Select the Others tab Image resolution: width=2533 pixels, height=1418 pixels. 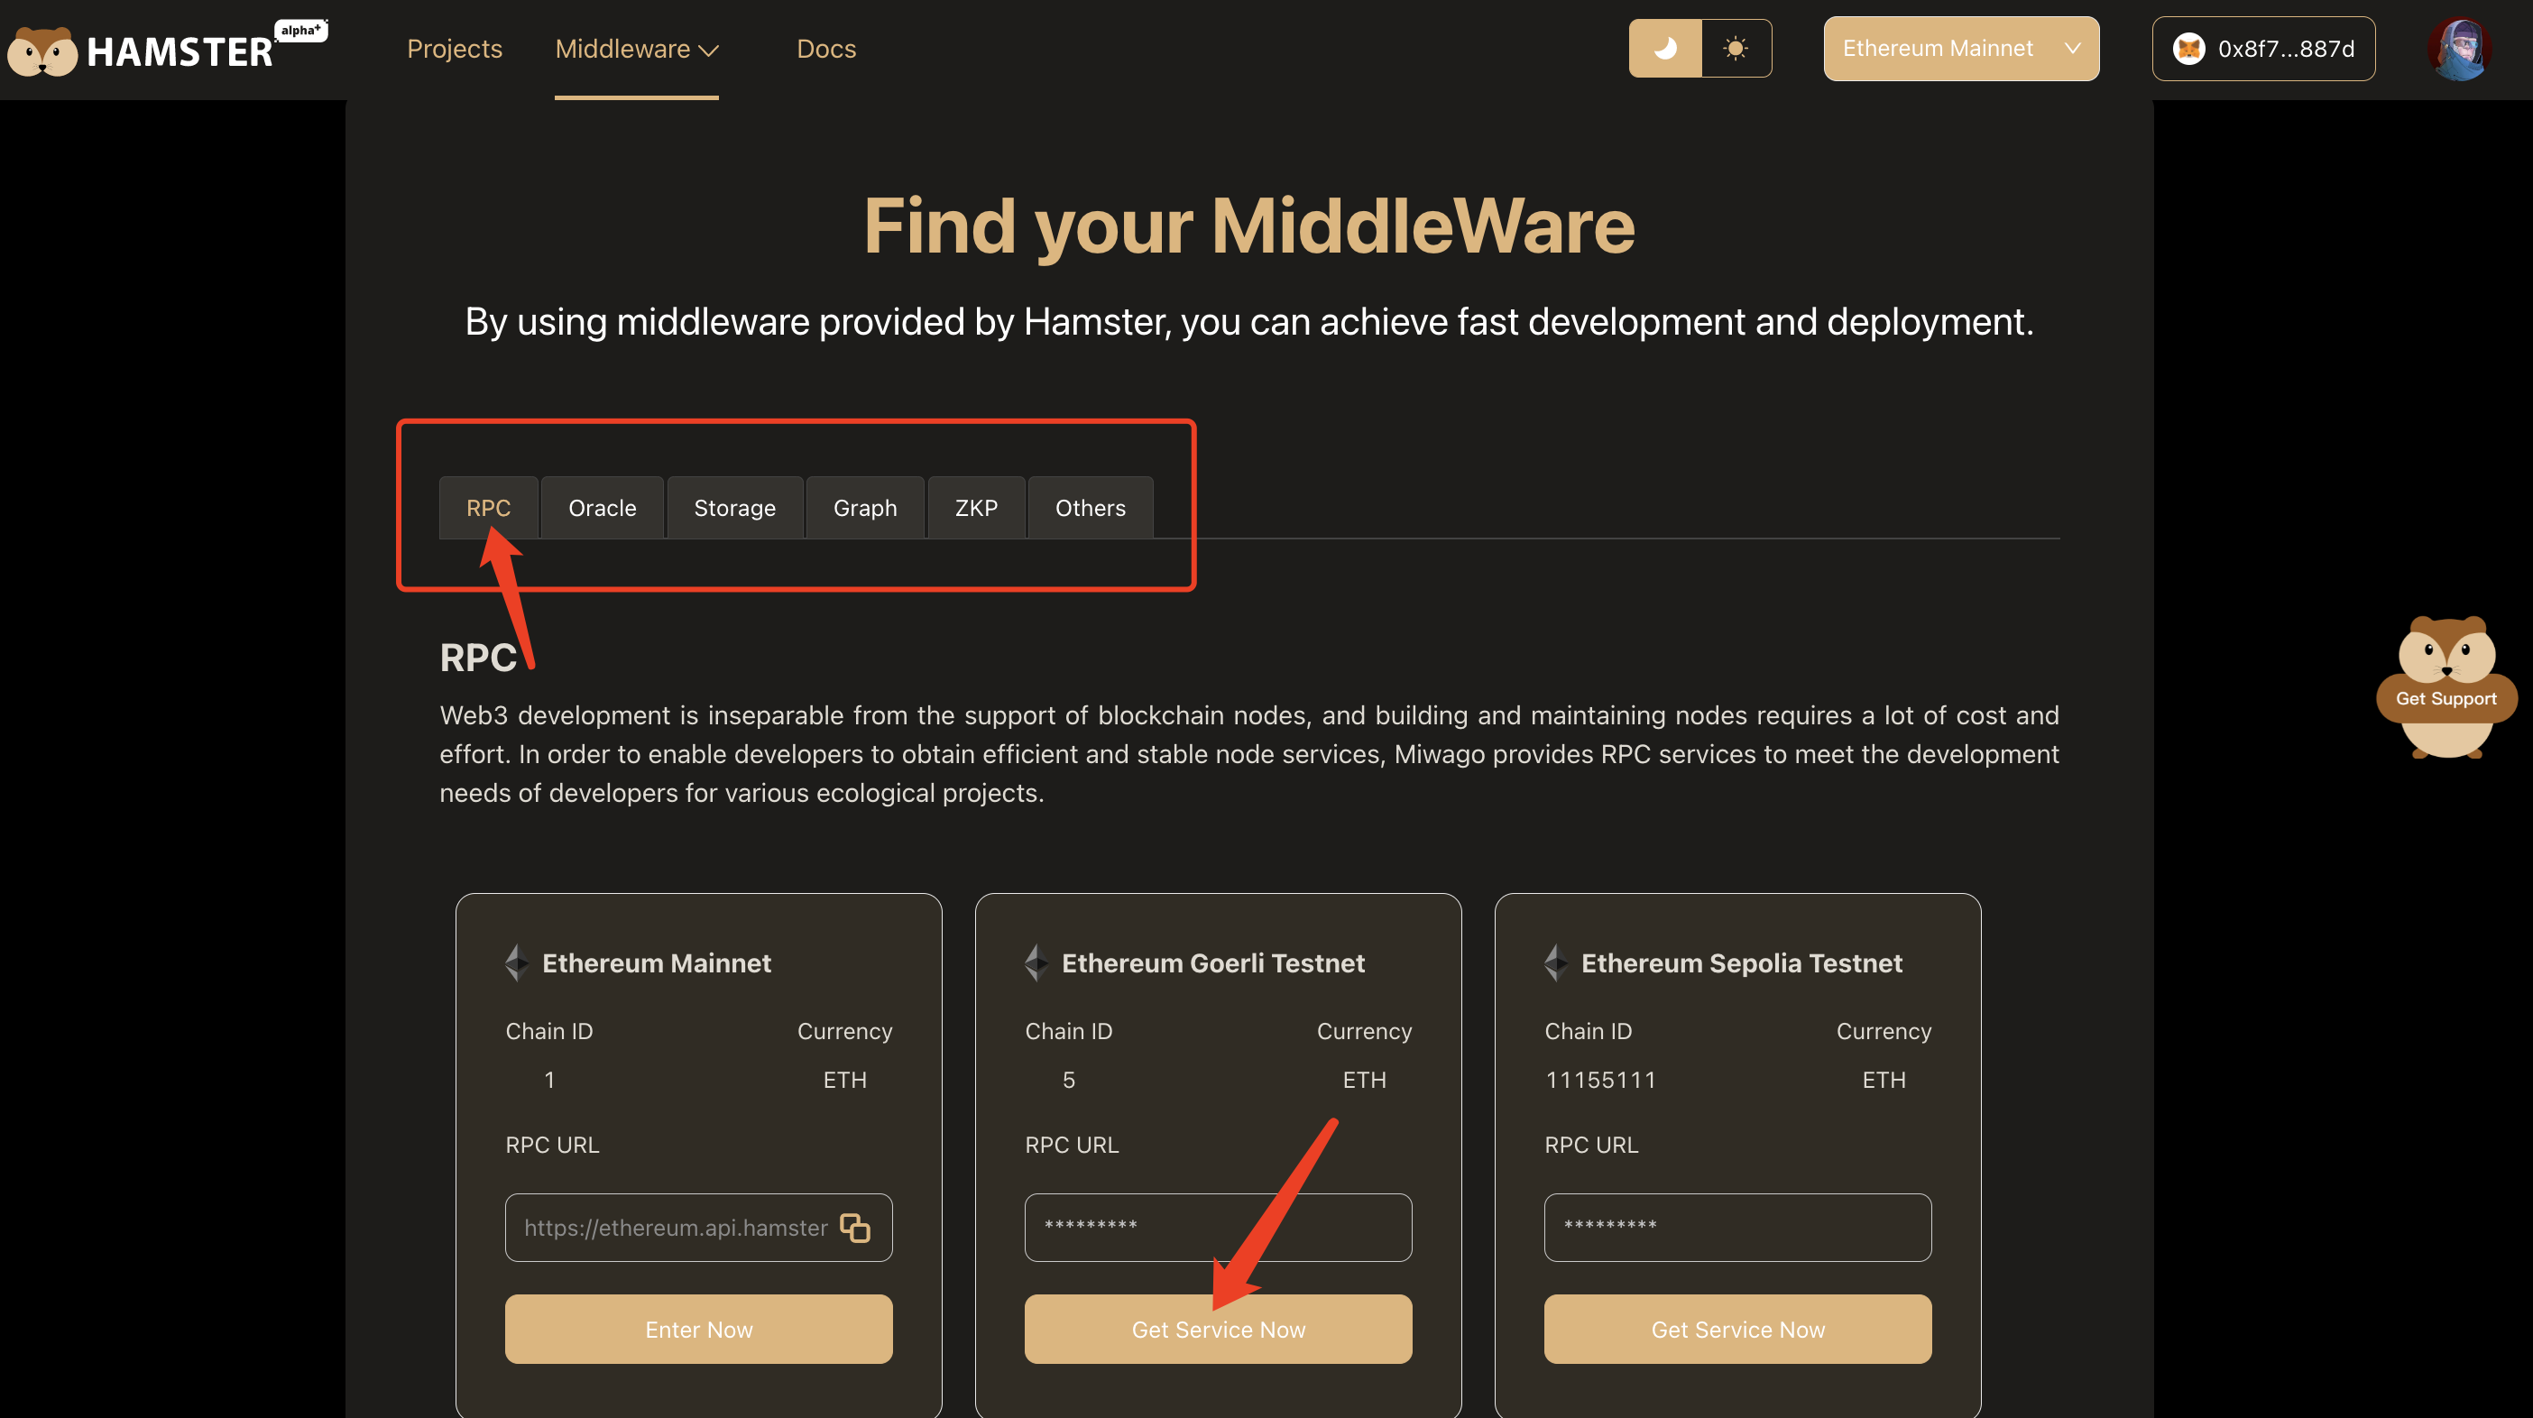(x=1091, y=508)
